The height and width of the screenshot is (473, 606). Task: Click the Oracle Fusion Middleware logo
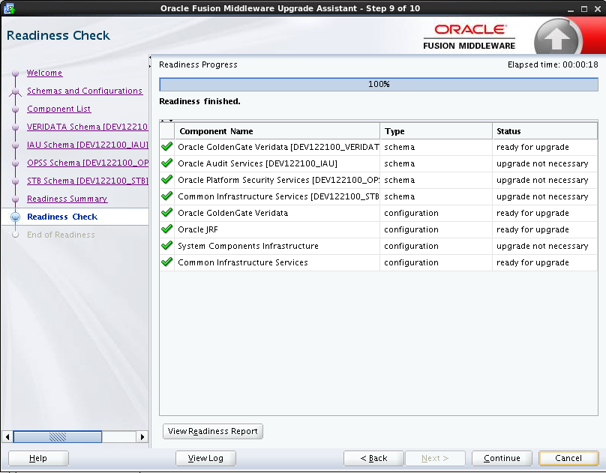469,37
